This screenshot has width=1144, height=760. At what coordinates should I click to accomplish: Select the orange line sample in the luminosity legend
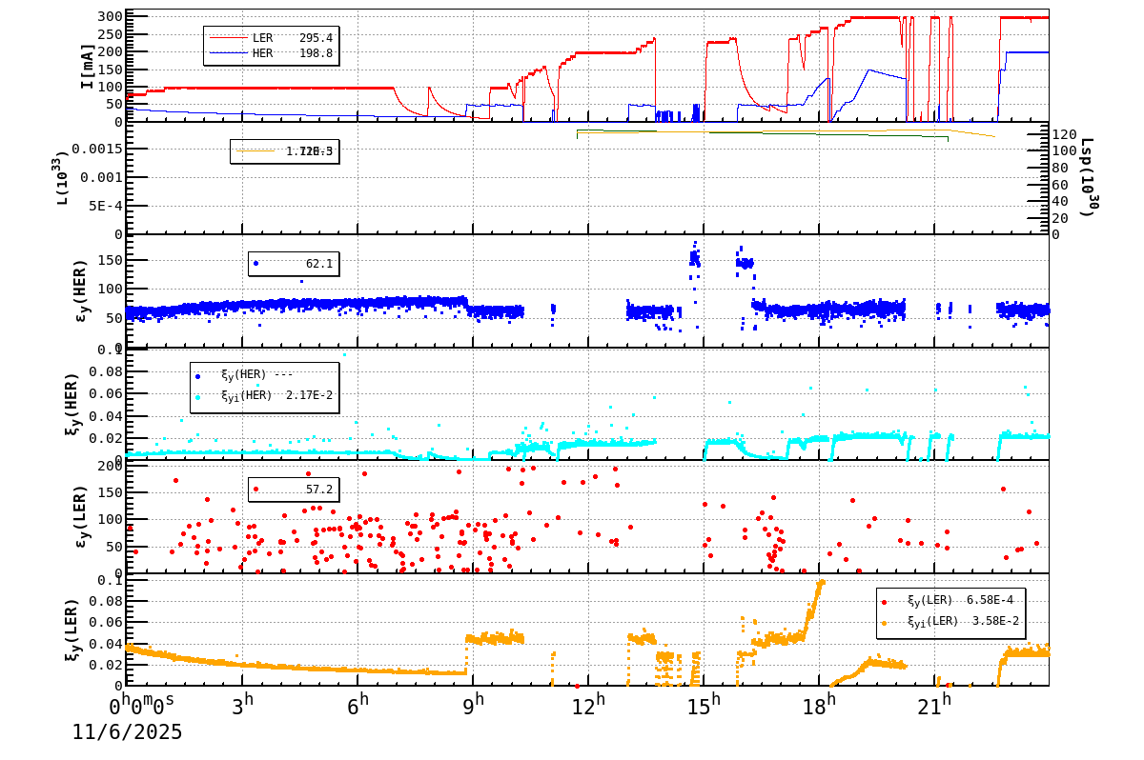coord(255,150)
